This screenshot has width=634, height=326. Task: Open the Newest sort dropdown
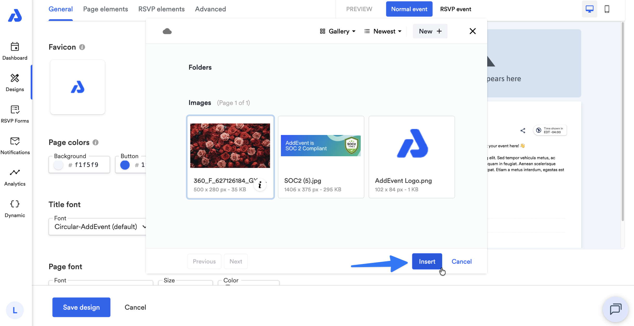[383, 31]
